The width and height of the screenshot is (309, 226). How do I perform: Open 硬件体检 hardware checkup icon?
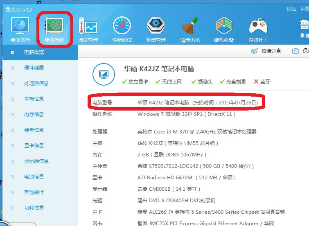point(20,29)
